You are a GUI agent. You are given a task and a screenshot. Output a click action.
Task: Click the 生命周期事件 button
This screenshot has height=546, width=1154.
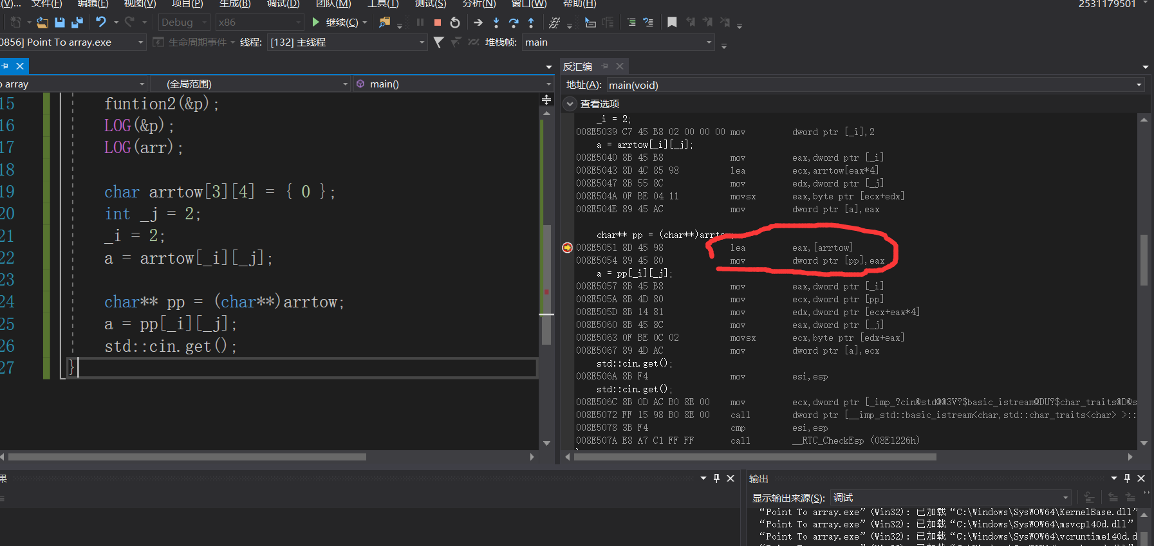pyautogui.click(x=191, y=42)
